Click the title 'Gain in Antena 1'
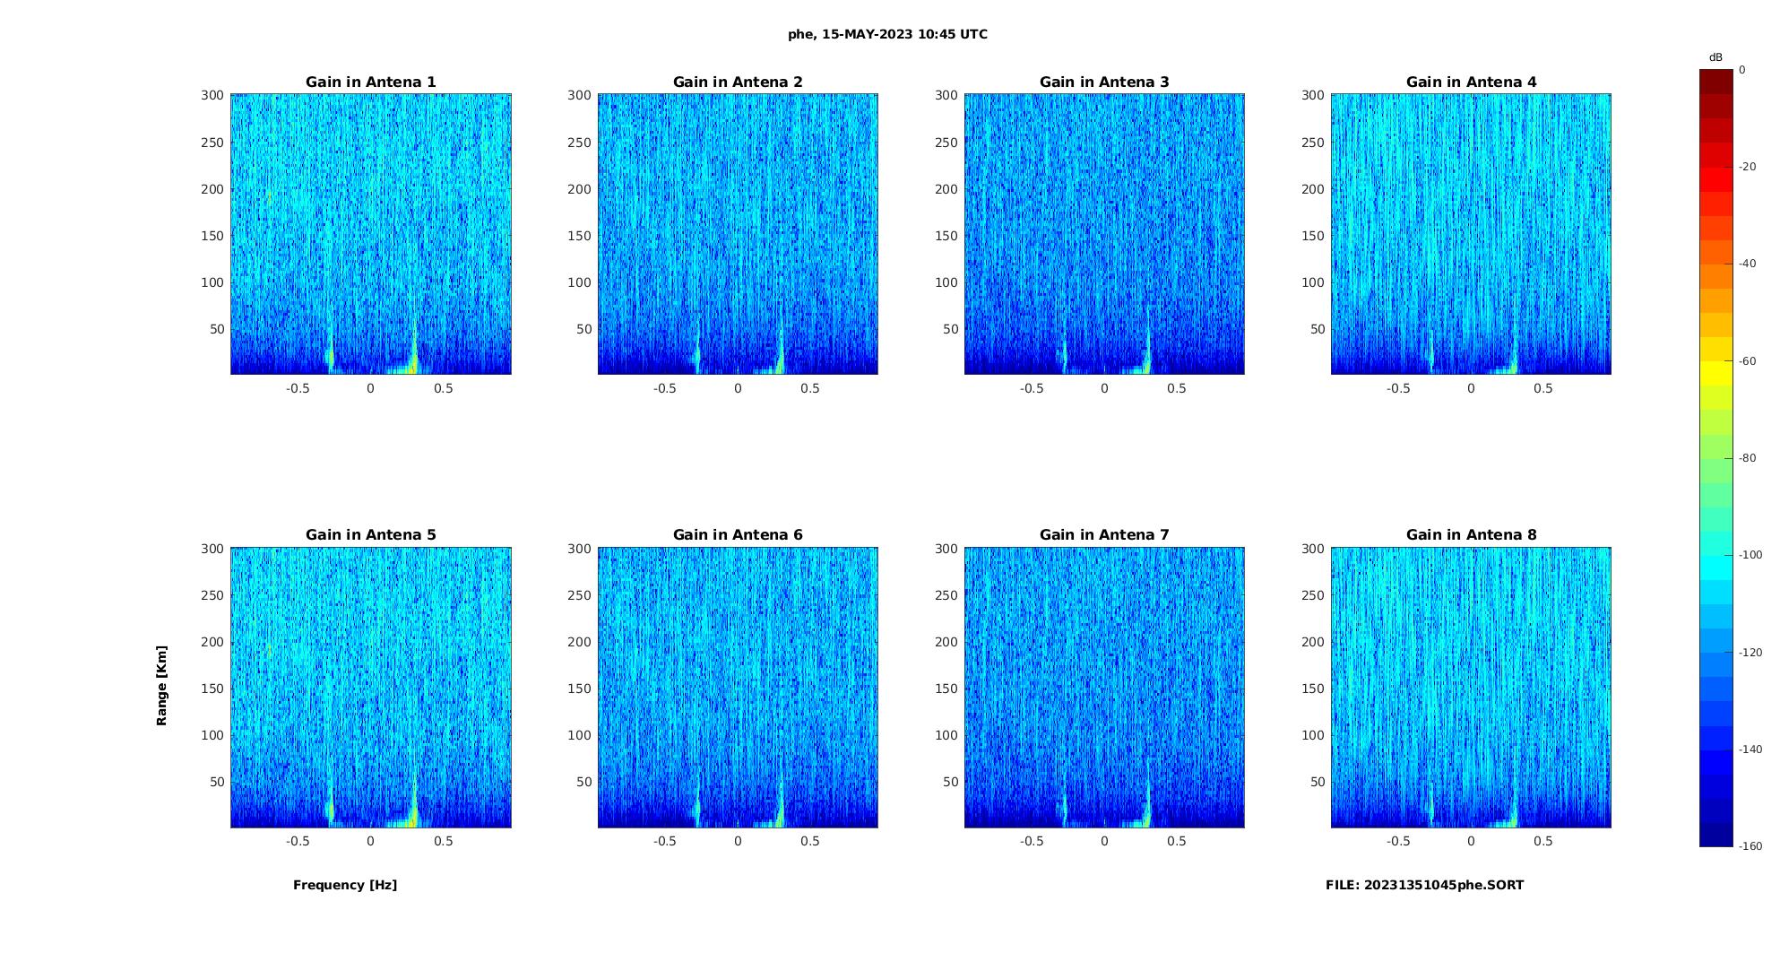The width and height of the screenshot is (1780, 953). 371,82
